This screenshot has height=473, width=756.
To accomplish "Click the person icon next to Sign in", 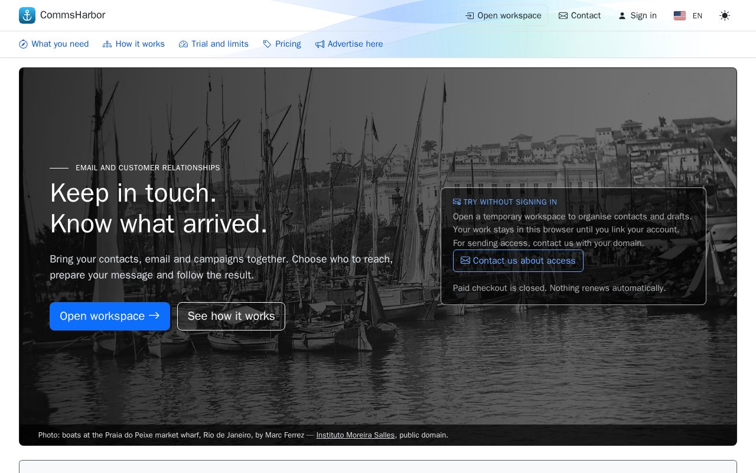I will click(622, 16).
